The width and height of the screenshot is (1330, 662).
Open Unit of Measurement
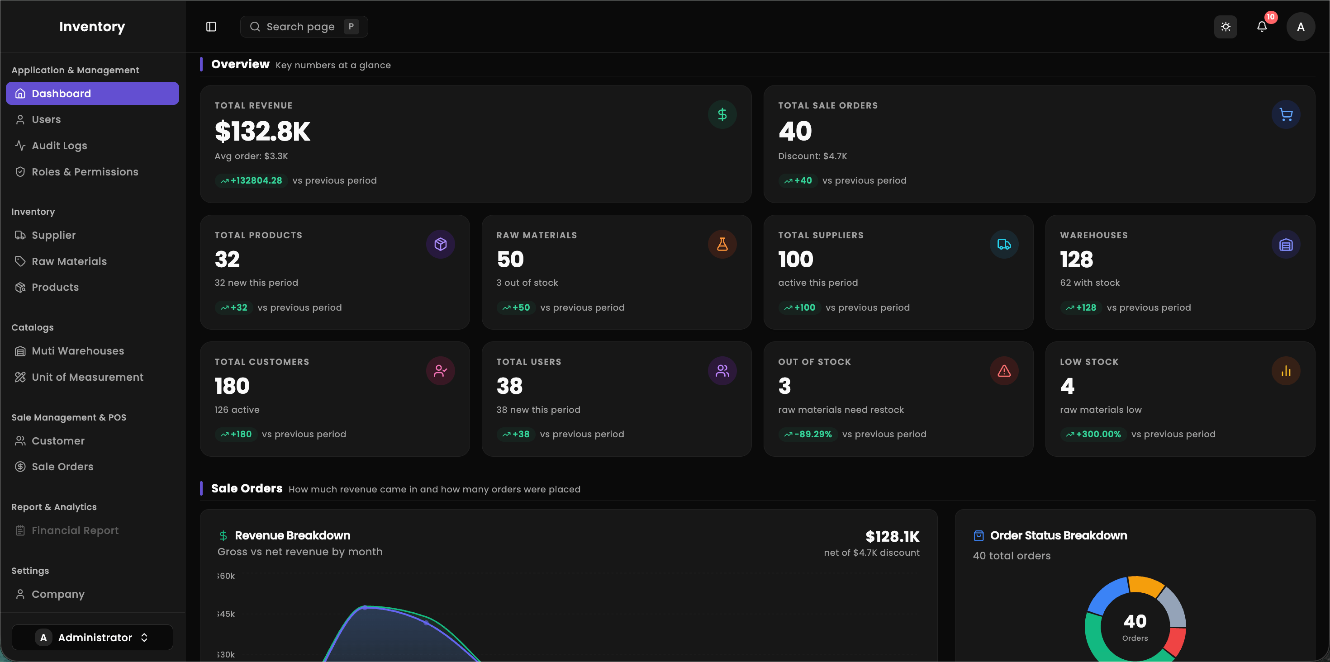tap(92, 377)
